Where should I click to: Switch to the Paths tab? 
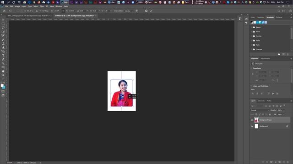click(269, 101)
